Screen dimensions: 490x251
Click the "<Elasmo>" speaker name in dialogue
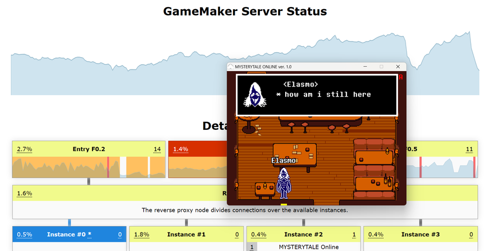[301, 84]
